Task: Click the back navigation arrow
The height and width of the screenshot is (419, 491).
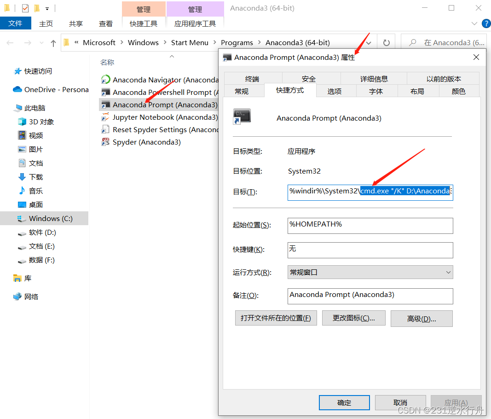Action: pyautogui.click(x=10, y=43)
